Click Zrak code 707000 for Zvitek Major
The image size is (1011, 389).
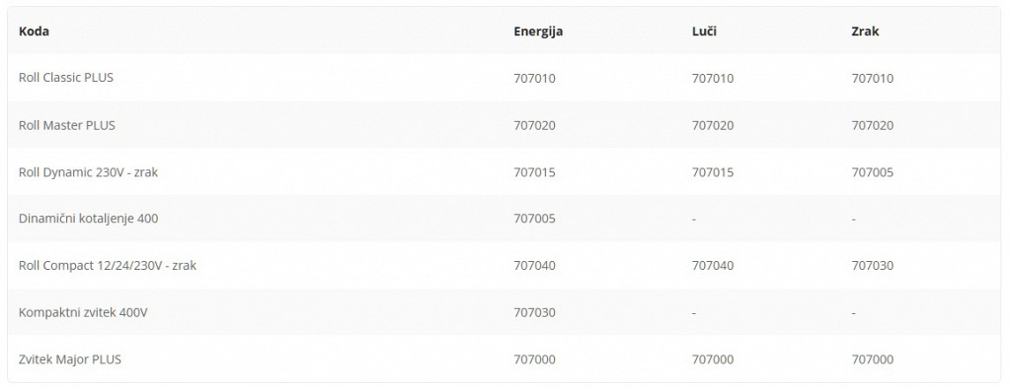point(873,359)
